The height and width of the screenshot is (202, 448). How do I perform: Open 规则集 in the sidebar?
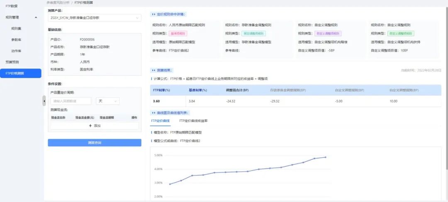pos(16,29)
